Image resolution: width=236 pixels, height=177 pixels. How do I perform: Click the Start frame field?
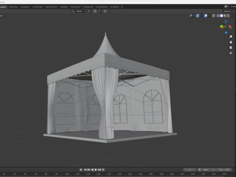click(209, 170)
